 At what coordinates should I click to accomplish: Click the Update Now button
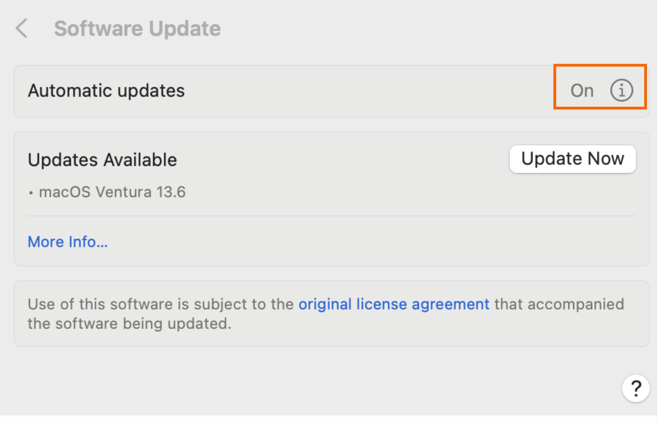[x=573, y=159]
